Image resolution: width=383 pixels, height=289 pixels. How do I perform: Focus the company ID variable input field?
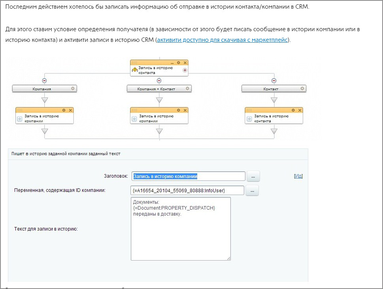[187, 190]
